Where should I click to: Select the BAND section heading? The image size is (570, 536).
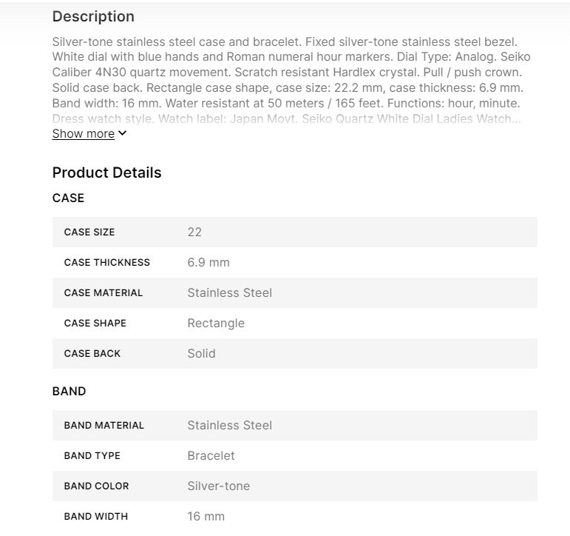69,391
